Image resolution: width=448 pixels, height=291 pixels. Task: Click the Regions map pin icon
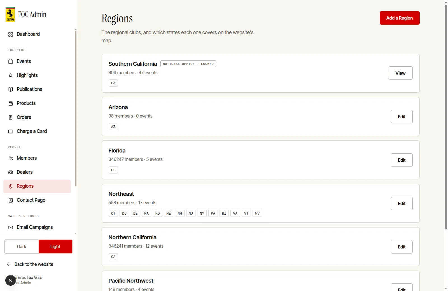coord(11,186)
